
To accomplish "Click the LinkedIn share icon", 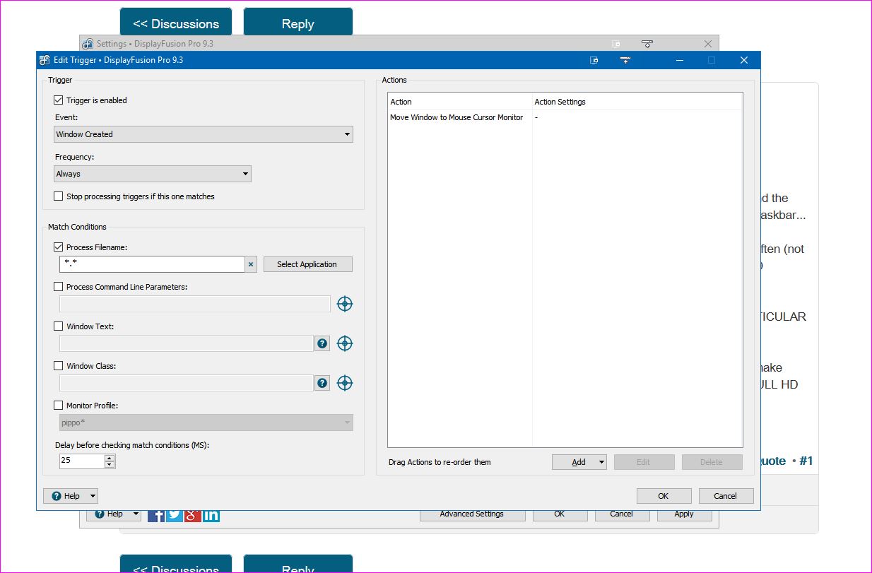I will [x=211, y=515].
